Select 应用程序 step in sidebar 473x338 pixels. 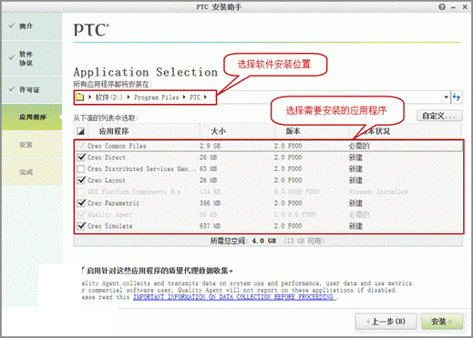[32, 117]
